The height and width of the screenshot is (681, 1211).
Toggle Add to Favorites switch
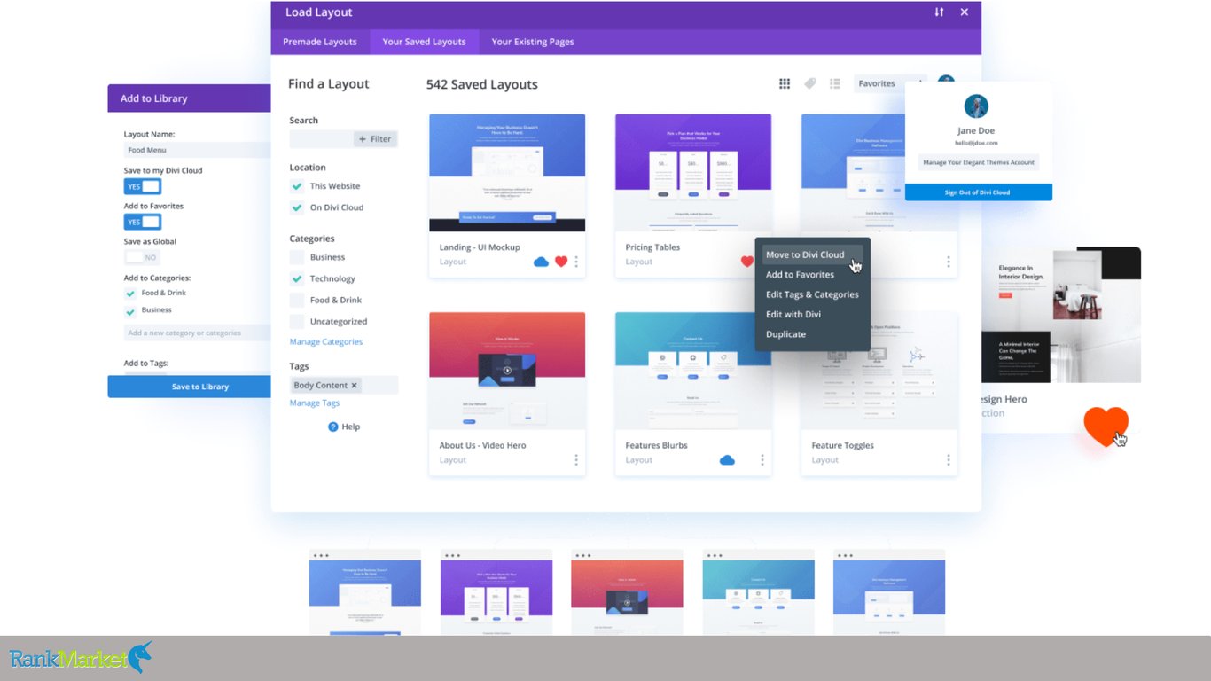143,222
